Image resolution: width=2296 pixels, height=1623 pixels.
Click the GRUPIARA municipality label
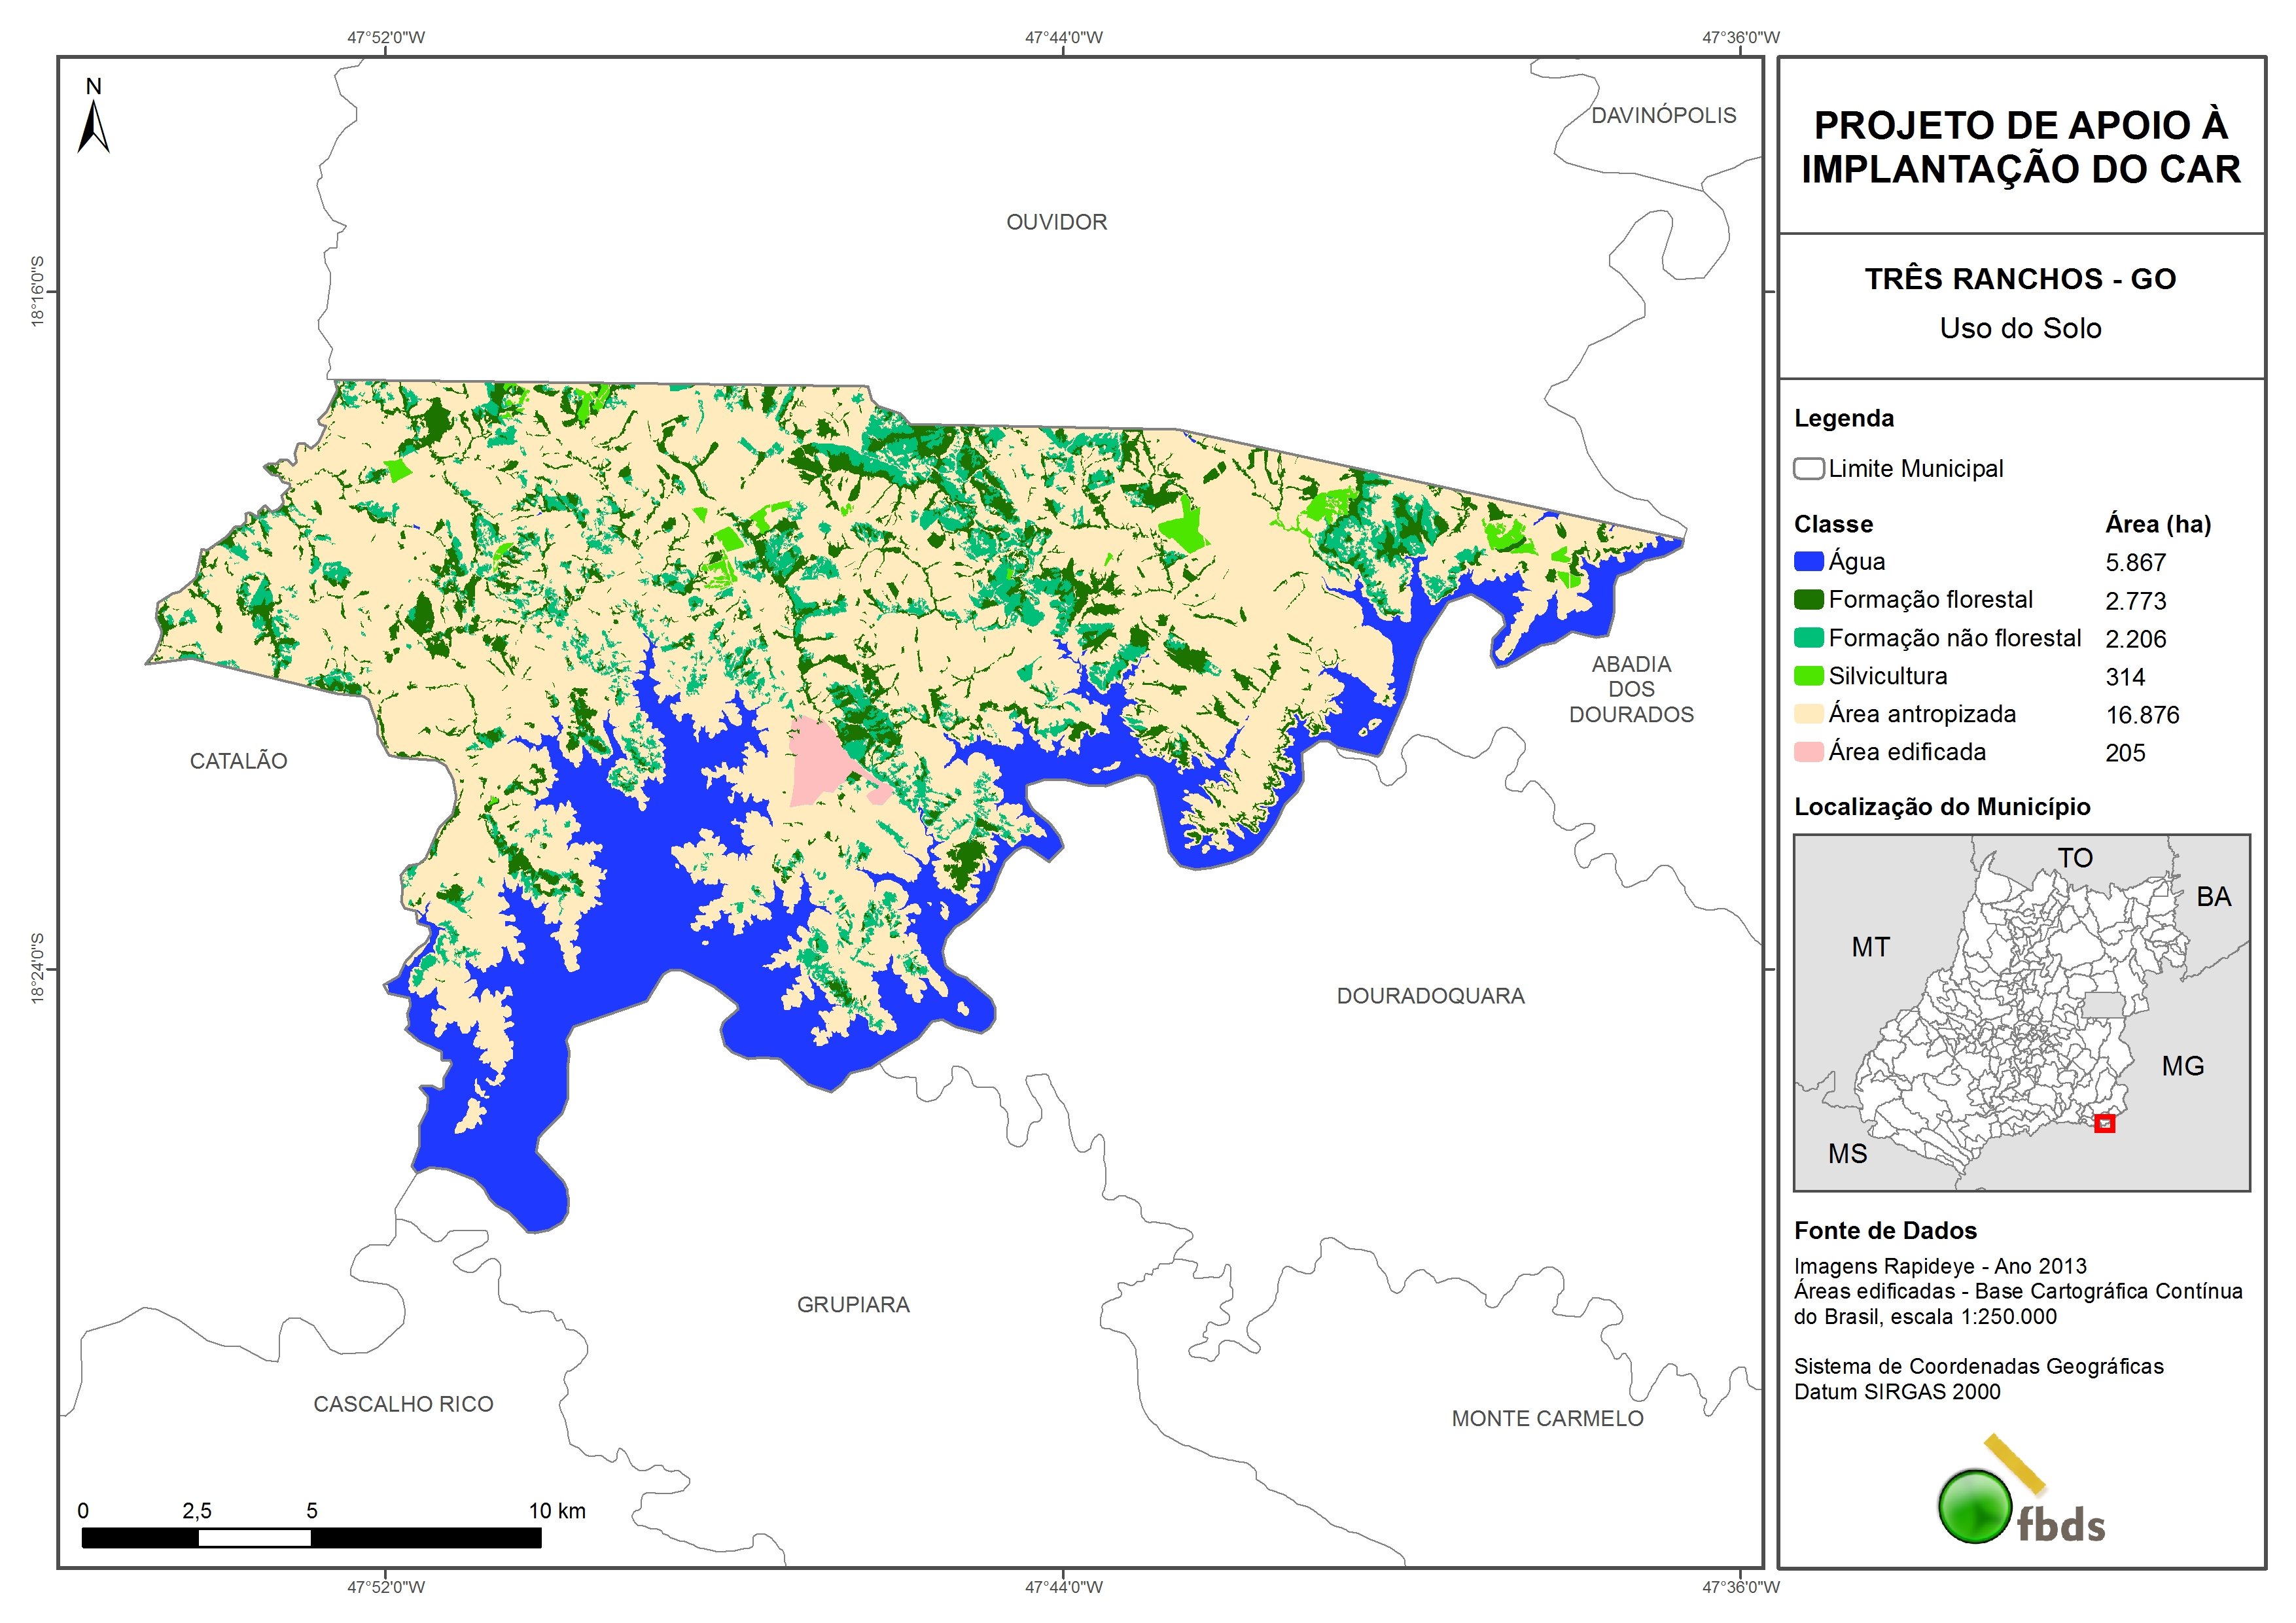tap(853, 1305)
